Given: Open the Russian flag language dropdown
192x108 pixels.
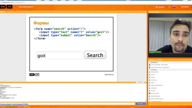Looking at the screenshot, I should tap(175, 7).
